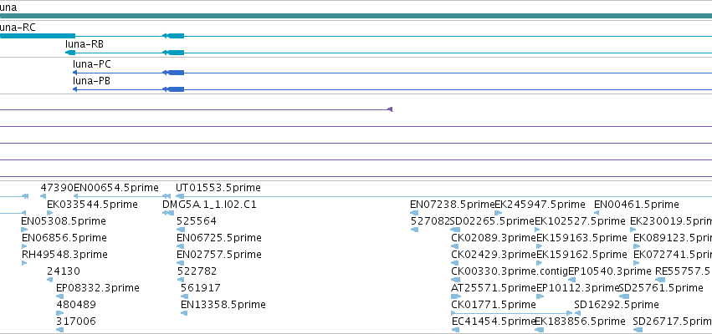Select EK102527.5prime EST label

click(x=581, y=221)
